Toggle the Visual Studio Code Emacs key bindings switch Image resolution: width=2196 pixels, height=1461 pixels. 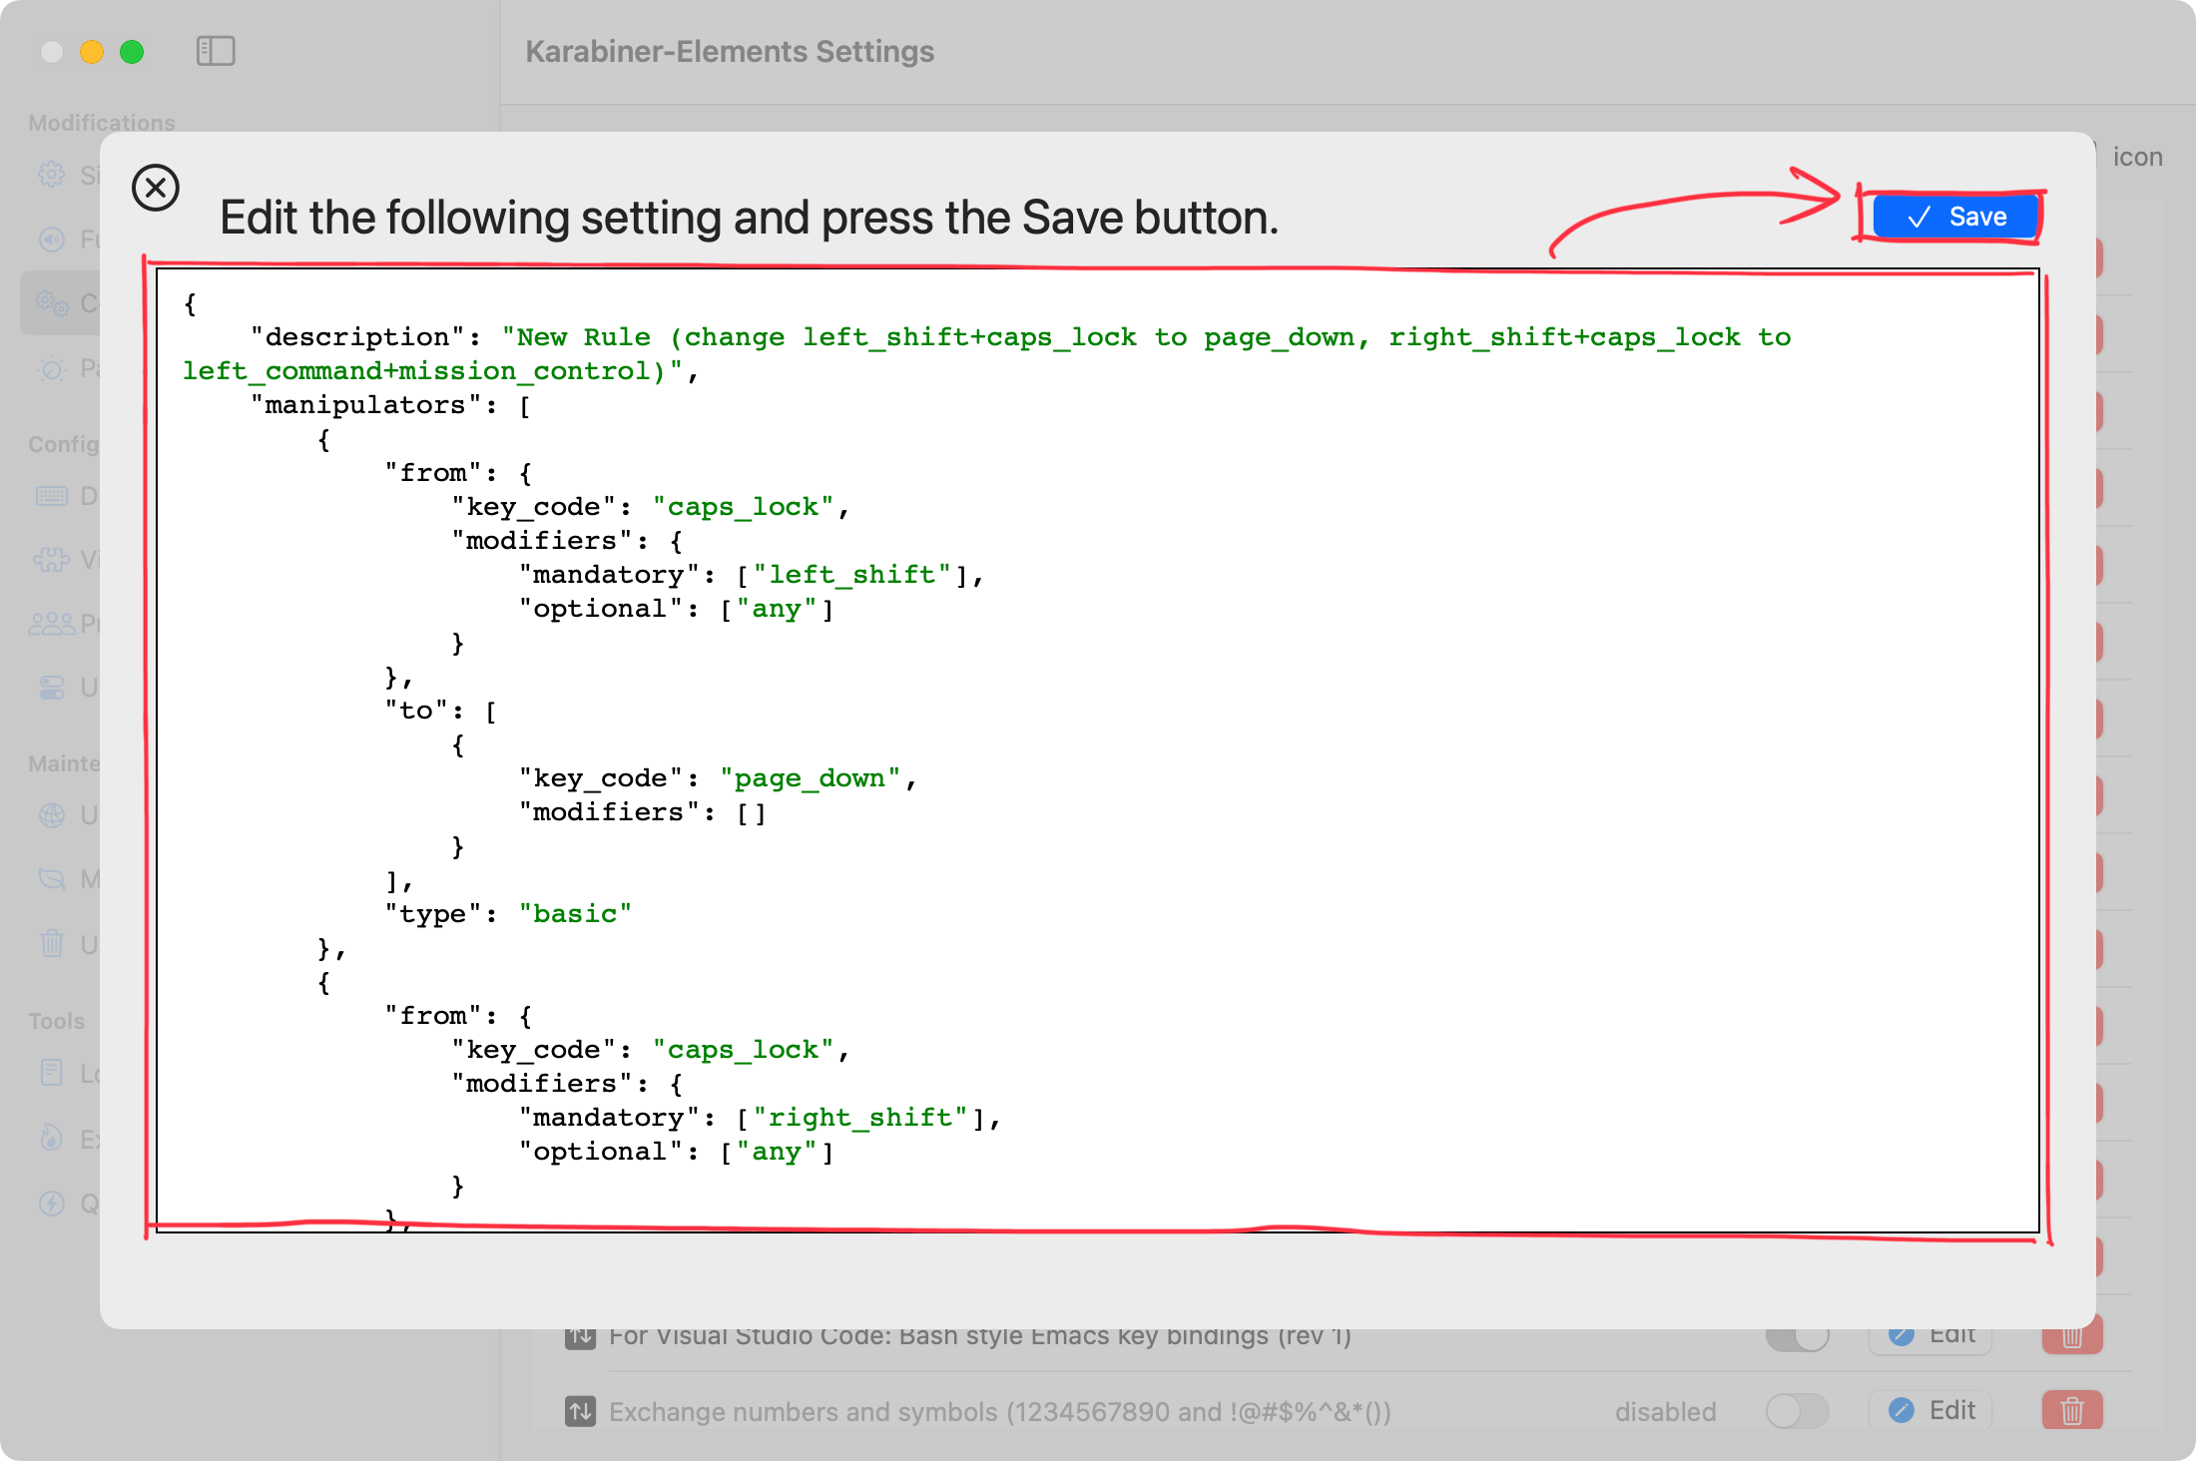tap(1798, 1338)
